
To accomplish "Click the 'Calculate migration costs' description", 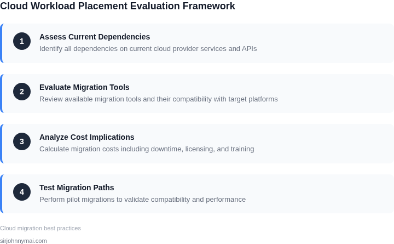I will point(147,149).
